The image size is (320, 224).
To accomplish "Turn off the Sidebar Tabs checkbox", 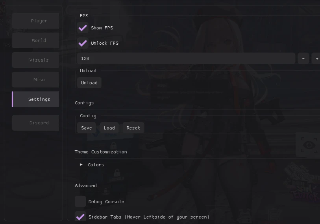I will [80, 217].
